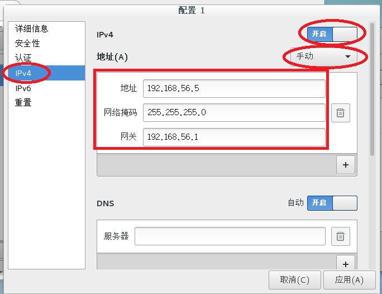Click the dropdown arrow next to 手动

[x=347, y=57]
